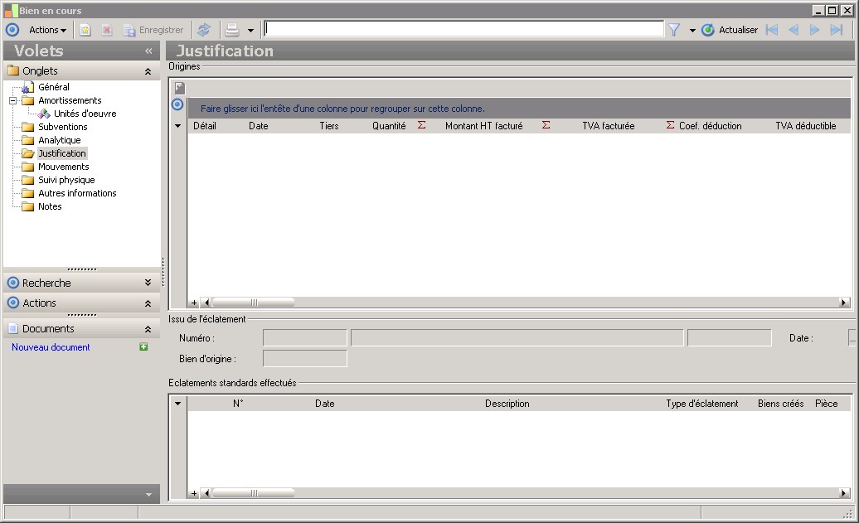Screen dimensions: 859x523
Task: Collapse the Onglets section
Action: click(148, 71)
